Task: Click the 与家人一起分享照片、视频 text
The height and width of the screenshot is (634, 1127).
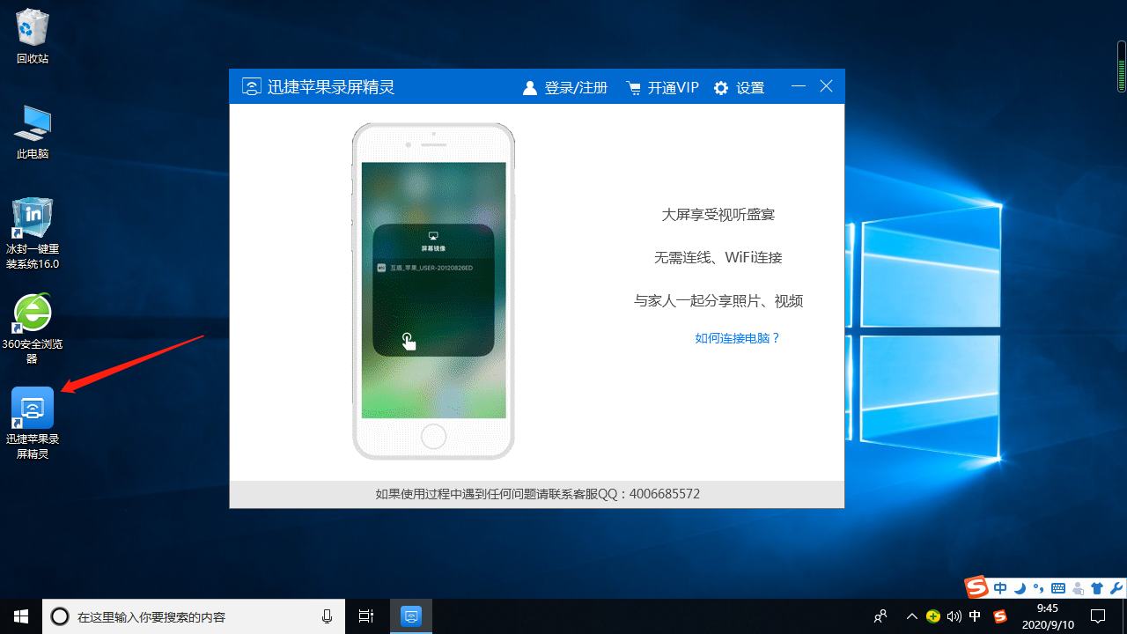Action: tap(718, 301)
